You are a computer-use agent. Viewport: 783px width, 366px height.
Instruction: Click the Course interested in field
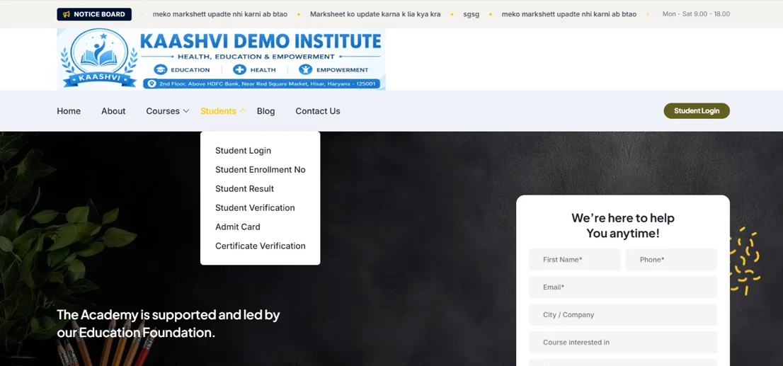(x=623, y=342)
